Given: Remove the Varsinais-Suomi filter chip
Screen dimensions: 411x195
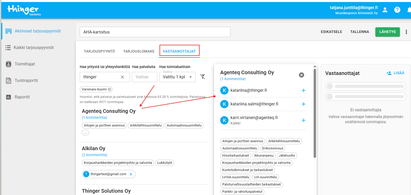Looking at the screenshot, I should 109,89.
